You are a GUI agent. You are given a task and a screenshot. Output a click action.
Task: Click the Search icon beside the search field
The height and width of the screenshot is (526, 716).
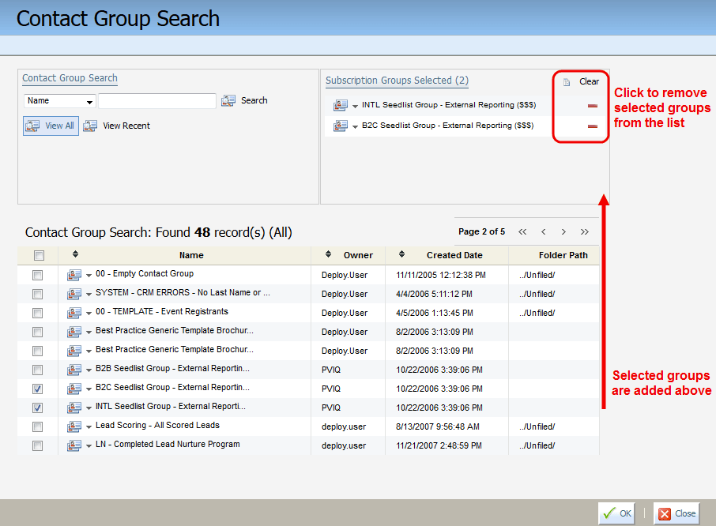[228, 100]
